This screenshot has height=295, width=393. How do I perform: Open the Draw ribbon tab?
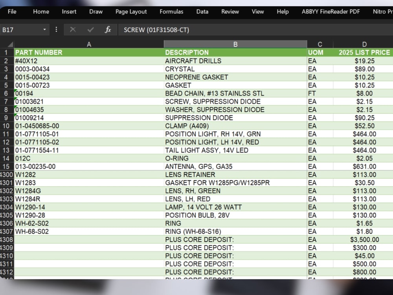point(96,11)
